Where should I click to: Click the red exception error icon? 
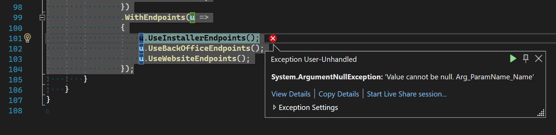point(273,38)
